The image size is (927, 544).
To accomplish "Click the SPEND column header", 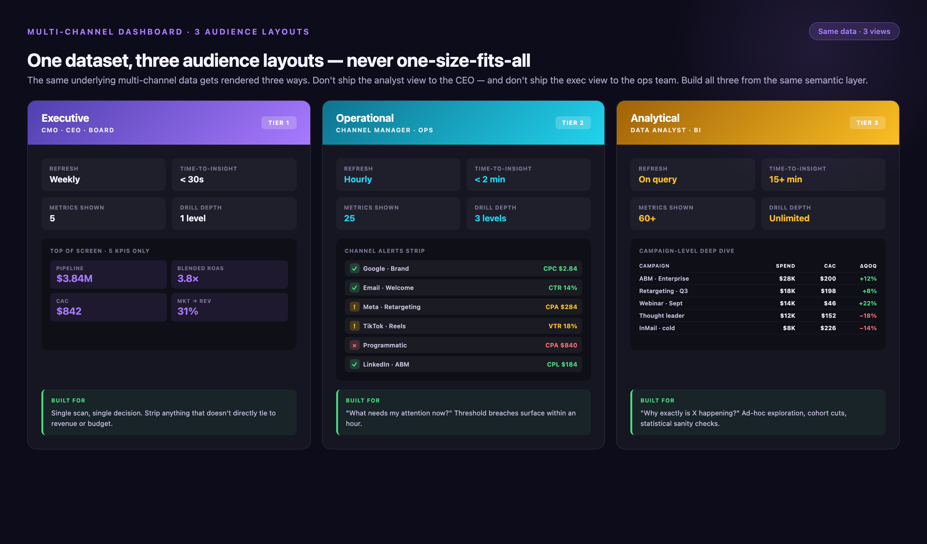I will (x=785, y=266).
